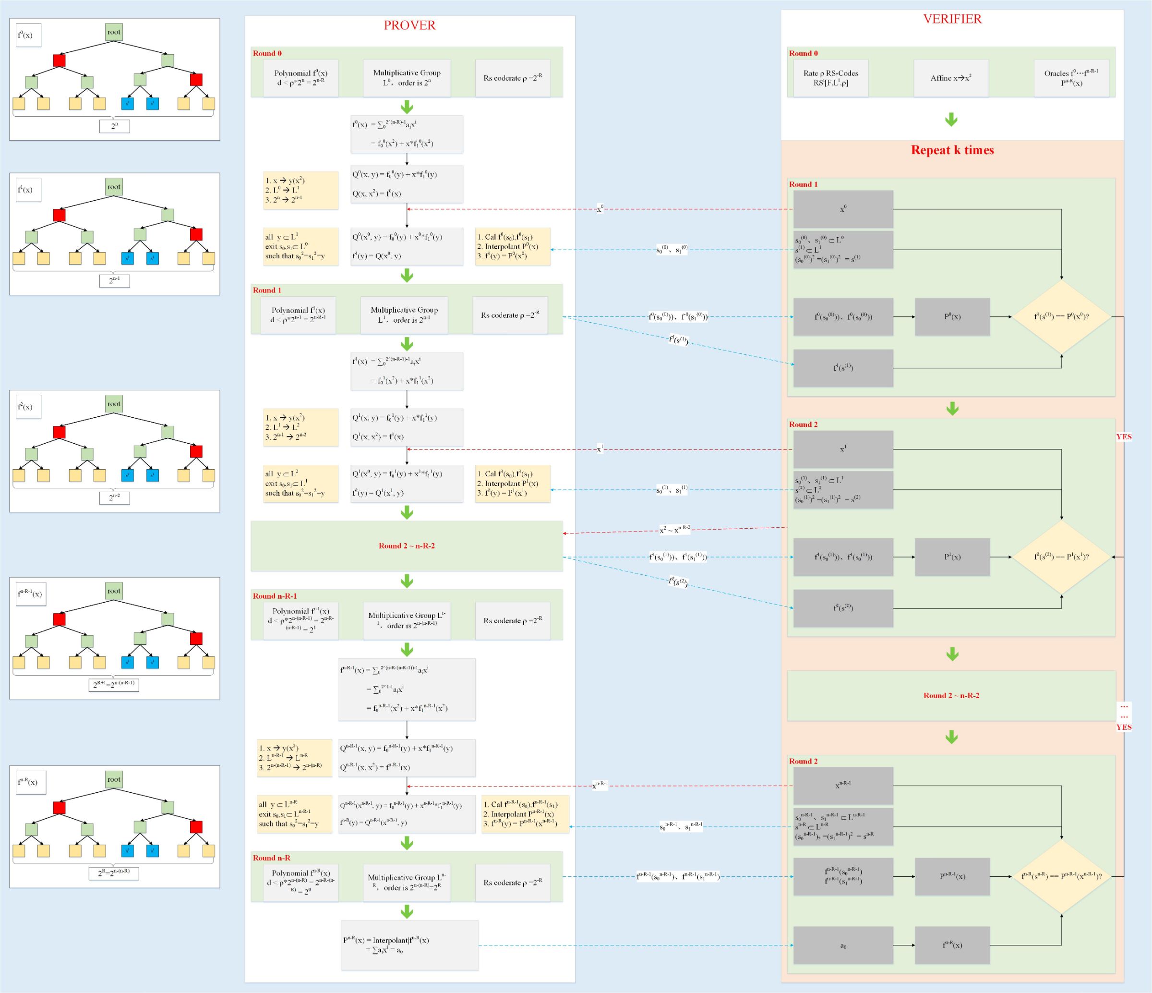The width and height of the screenshot is (1152, 993).
Task: Click the "2^n-1" leaf count label
Action: (115, 281)
